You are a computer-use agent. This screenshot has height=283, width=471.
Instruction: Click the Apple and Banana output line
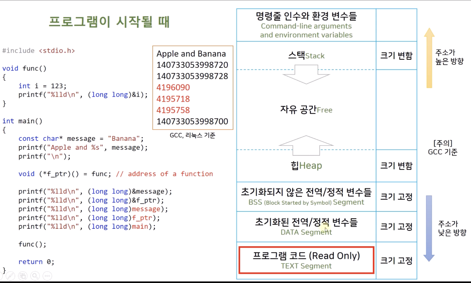click(191, 54)
